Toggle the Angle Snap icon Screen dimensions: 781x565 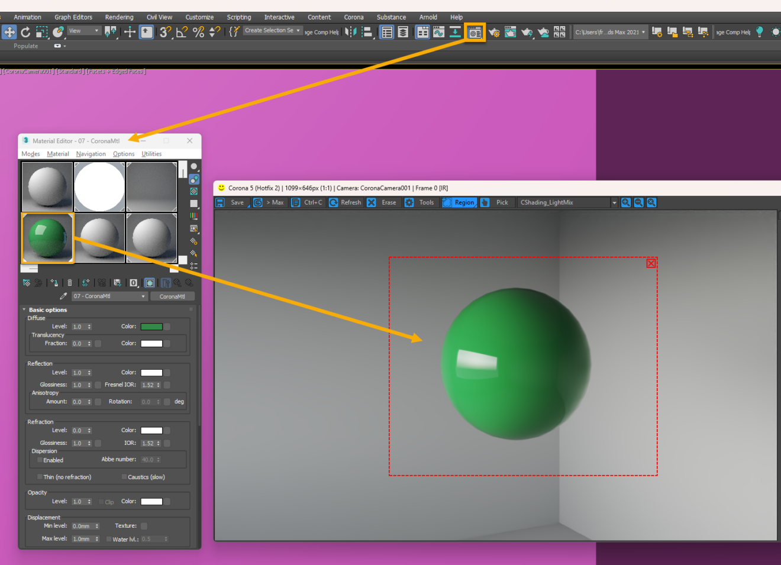(x=182, y=32)
